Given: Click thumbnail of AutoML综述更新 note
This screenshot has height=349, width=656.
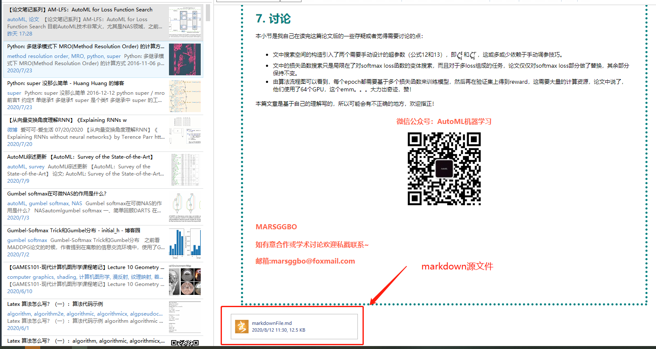Looking at the screenshot, I should [185, 170].
